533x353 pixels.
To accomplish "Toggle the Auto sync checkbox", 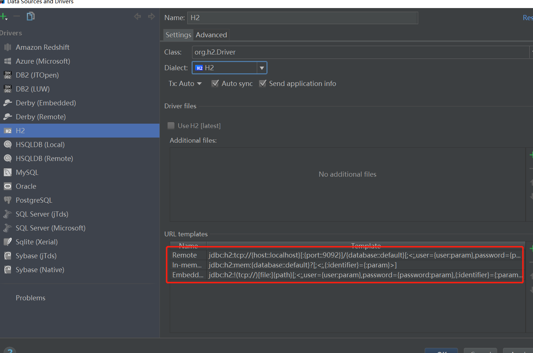I will [215, 83].
